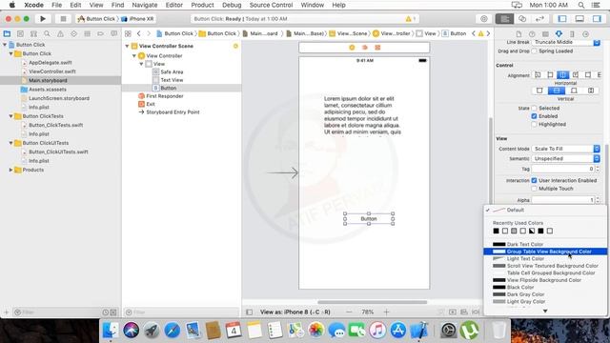Toggle the Inspectors panel
Screen dimensions: 610x343
(x=597, y=19)
